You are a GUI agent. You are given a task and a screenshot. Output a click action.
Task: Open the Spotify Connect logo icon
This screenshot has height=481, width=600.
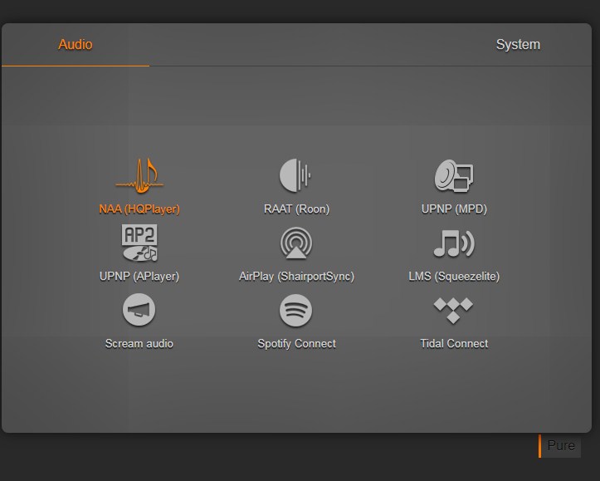click(x=296, y=311)
